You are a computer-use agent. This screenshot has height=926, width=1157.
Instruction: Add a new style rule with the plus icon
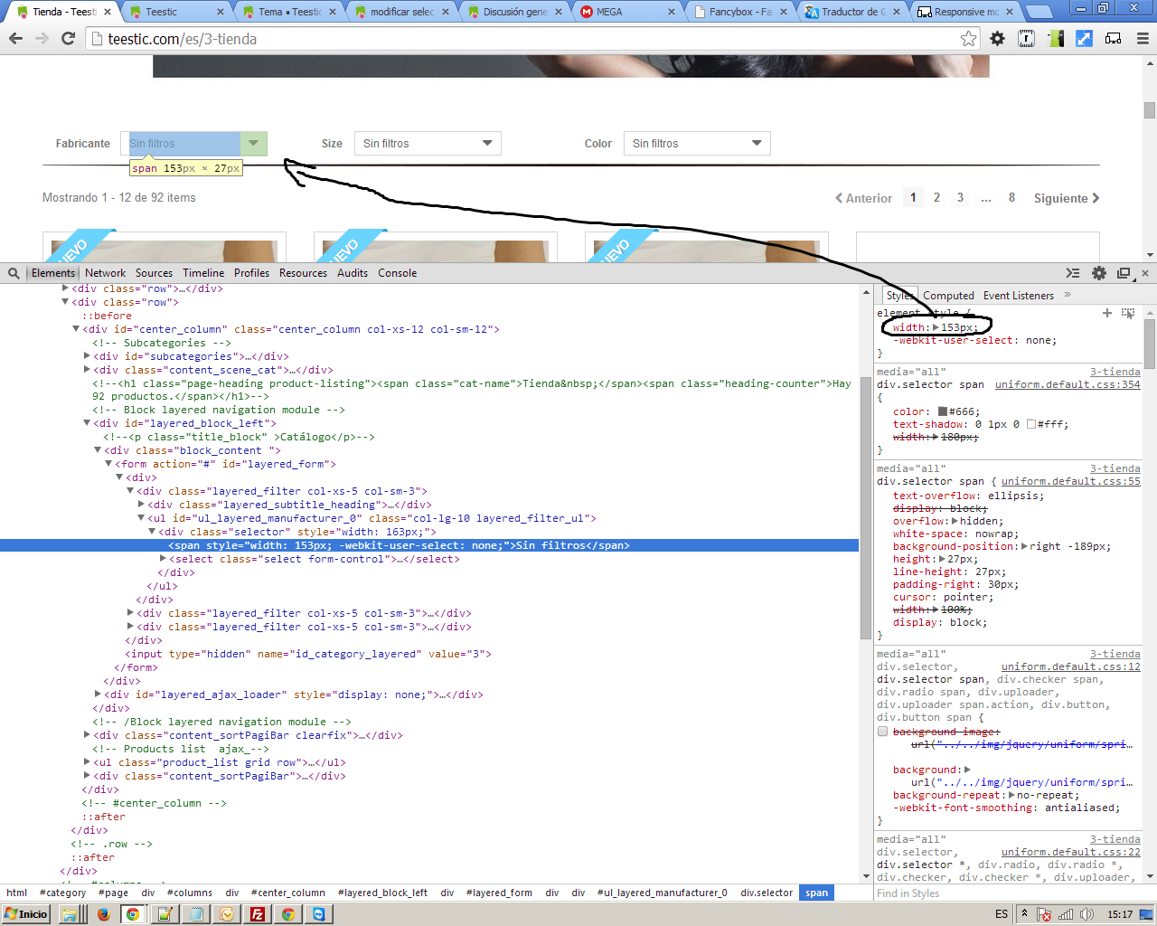click(x=1107, y=313)
